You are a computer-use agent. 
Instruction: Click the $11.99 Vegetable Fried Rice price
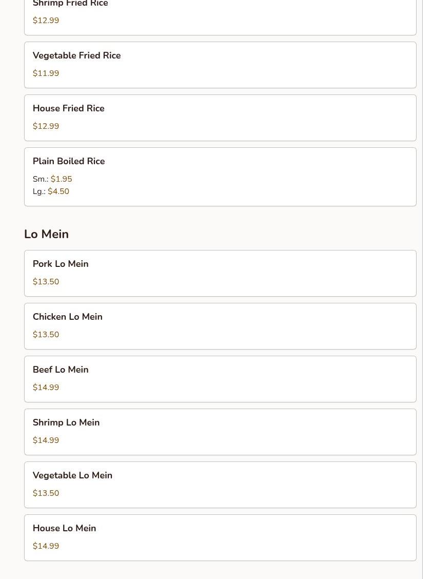(46, 73)
